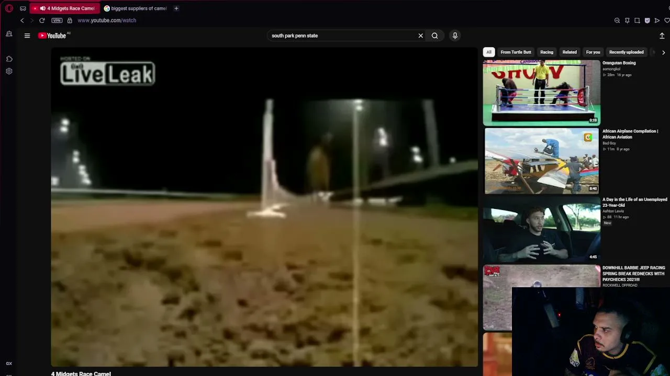
Task: Reload the current YouTube page
Action: click(42, 20)
